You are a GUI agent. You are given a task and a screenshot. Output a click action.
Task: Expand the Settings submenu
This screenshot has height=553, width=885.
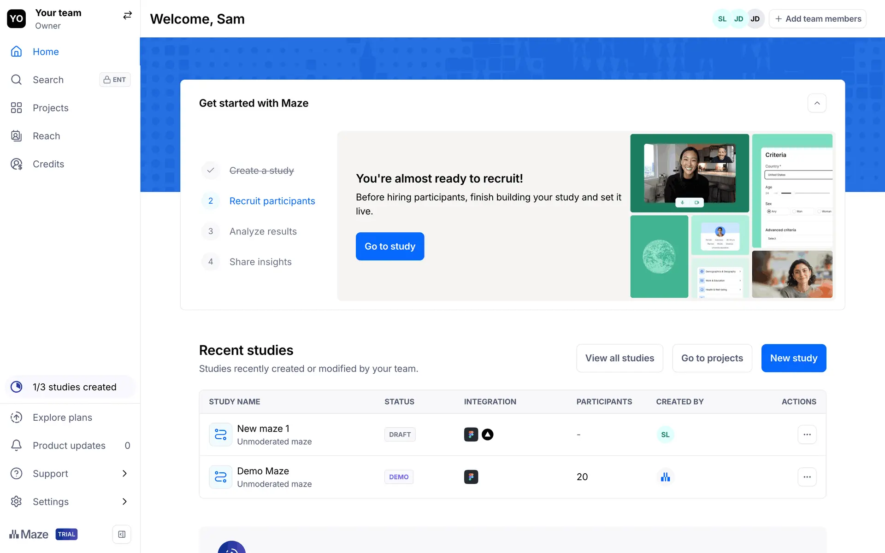(x=124, y=501)
